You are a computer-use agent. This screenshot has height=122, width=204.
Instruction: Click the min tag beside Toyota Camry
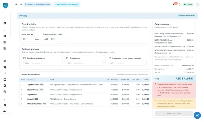click(42, 85)
